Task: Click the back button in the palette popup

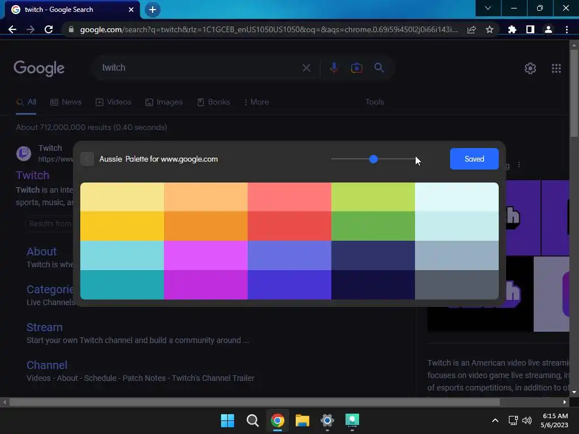Action: click(x=87, y=159)
